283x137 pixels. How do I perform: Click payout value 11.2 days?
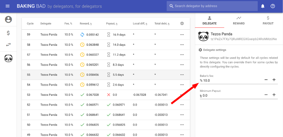[x=119, y=55]
